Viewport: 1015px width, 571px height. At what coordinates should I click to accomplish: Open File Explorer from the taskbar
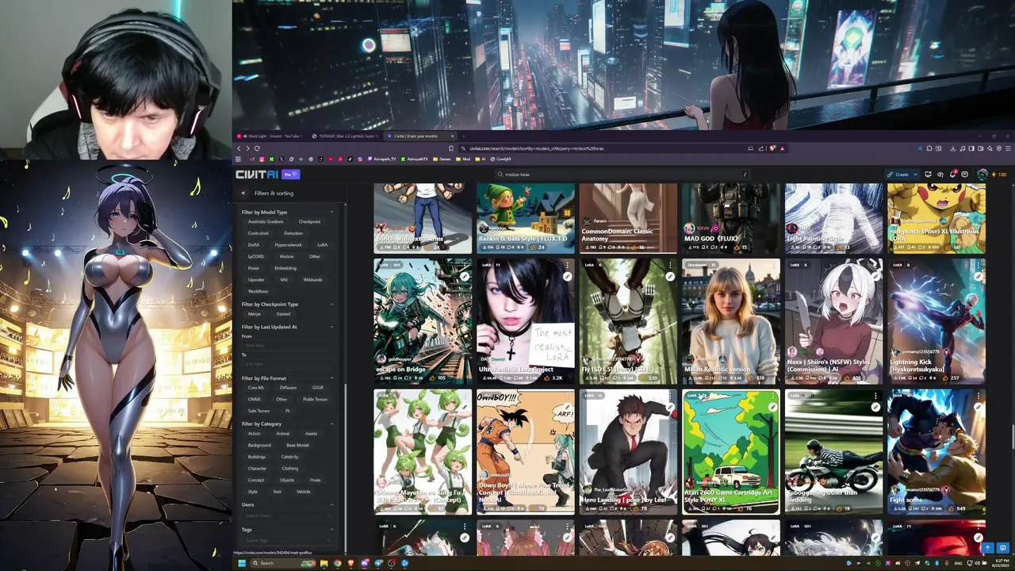(324, 563)
